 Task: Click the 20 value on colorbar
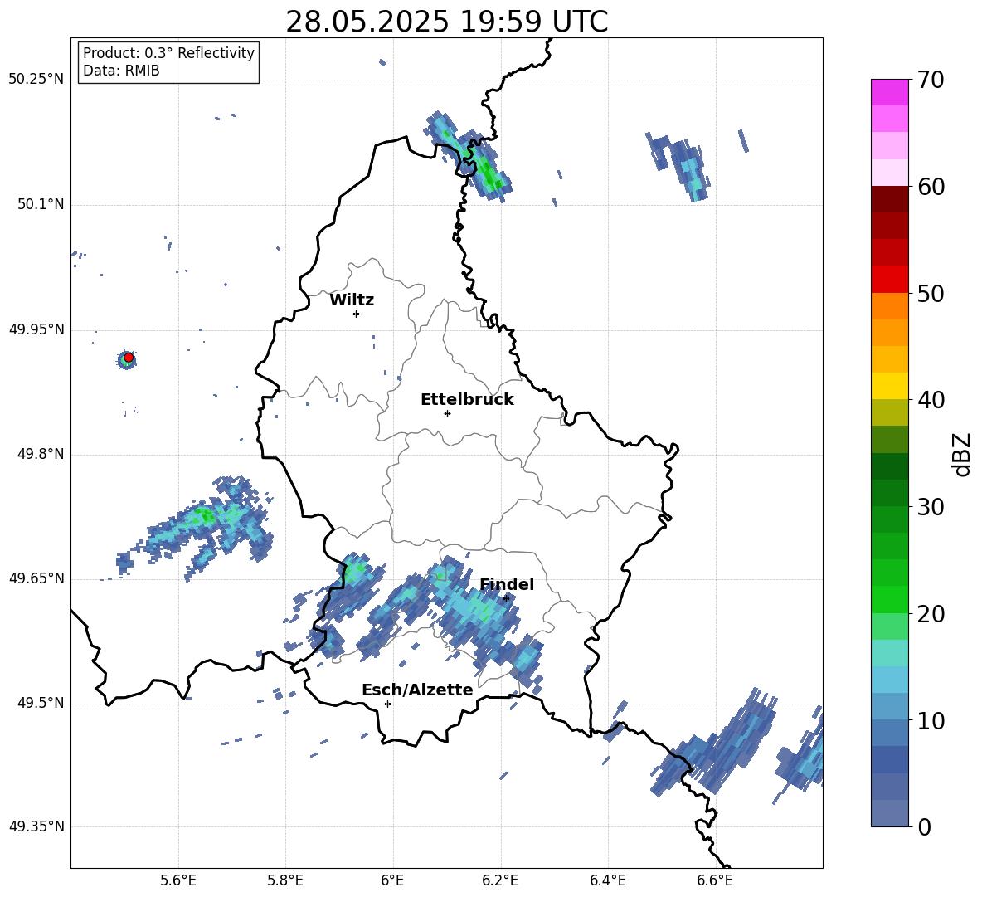click(x=931, y=613)
